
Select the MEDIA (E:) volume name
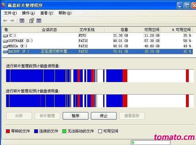[x=18, y=46]
